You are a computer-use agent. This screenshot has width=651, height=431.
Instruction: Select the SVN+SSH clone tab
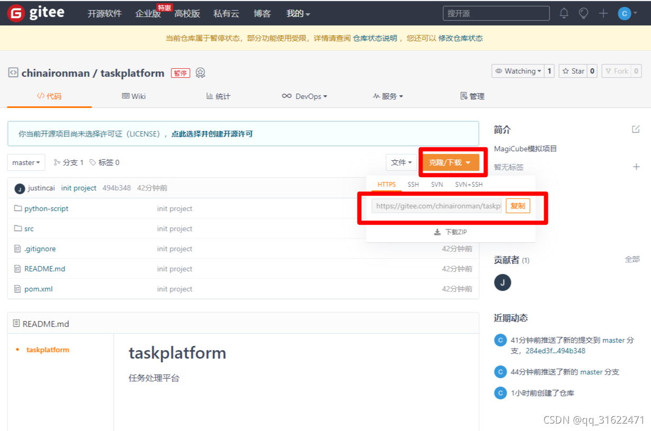point(469,185)
